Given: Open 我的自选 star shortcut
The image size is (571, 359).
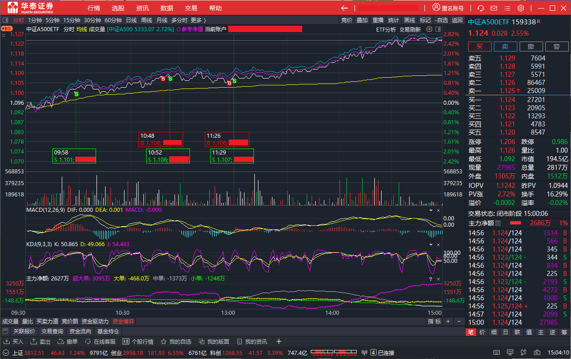Looking at the screenshot, I should (x=176, y=341).
